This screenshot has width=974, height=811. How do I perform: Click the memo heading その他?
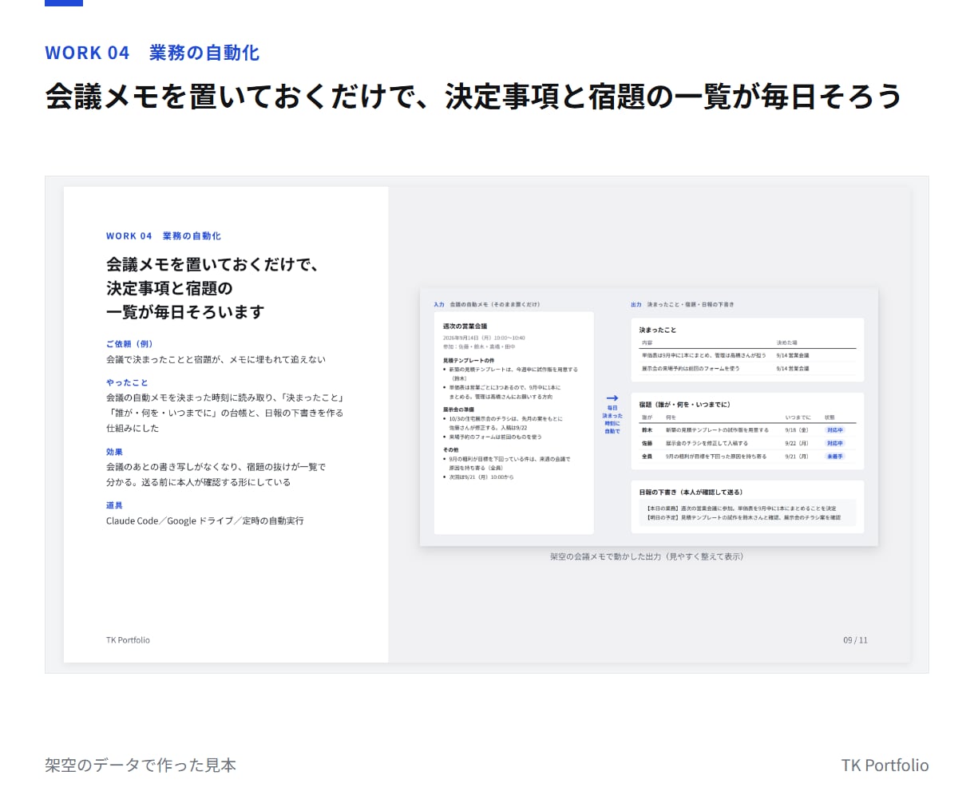(x=451, y=450)
